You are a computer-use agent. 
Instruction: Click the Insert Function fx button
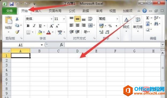coord(61,45)
